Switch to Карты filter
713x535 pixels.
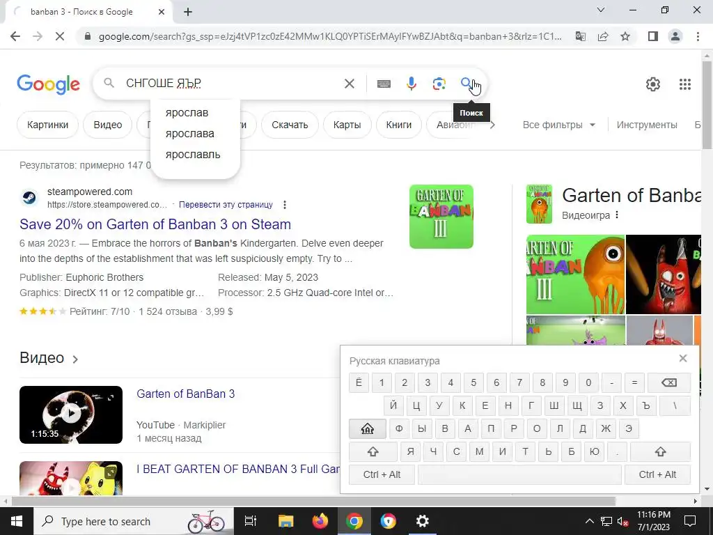347,125
